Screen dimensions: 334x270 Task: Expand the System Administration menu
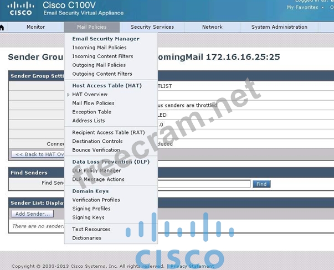[x=279, y=27]
